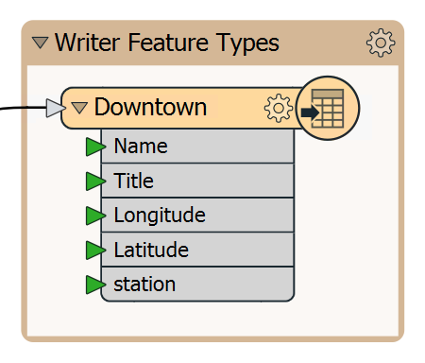The width and height of the screenshot is (425, 363).
Task: Select the Downtown feature type label
Action: (x=150, y=107)
